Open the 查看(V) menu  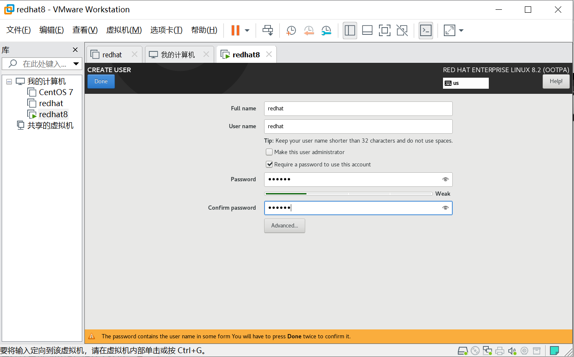(x=85, y=30)
